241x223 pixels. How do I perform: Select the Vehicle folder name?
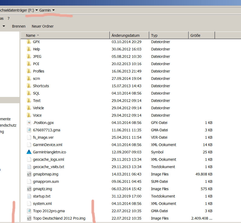tap(38, 108)
